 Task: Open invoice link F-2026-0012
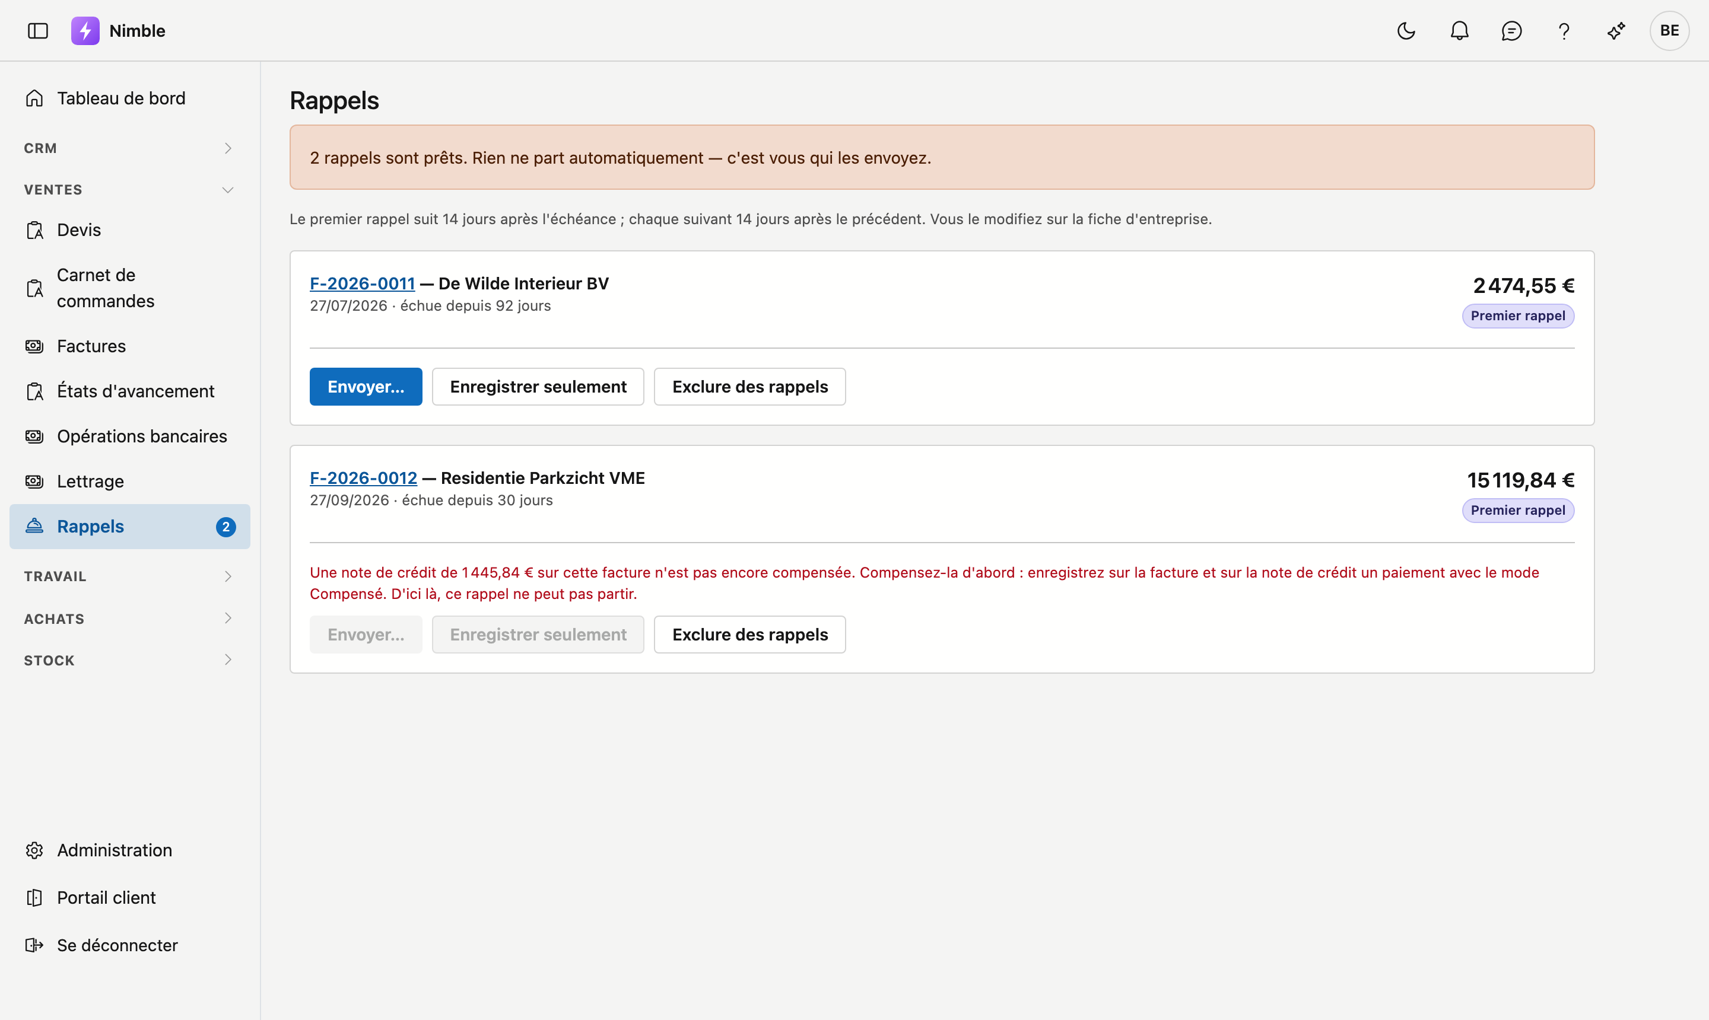point(363,478)
